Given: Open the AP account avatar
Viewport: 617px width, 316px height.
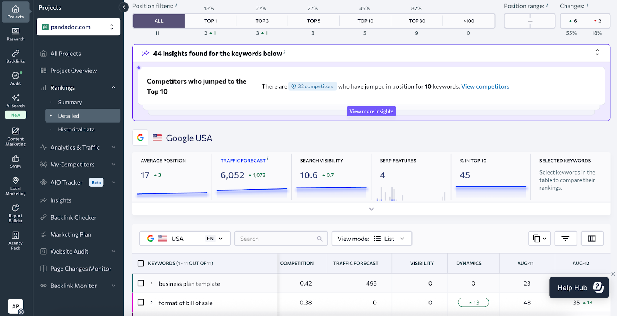Looking at the screenshot, I should [x=15, y=306].
